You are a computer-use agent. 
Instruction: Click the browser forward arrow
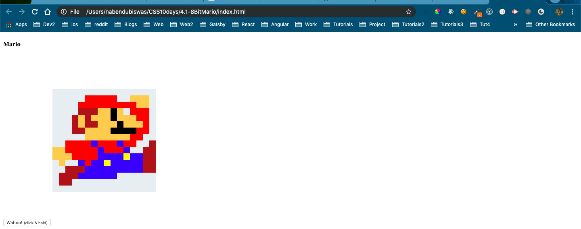coord(22,12)
